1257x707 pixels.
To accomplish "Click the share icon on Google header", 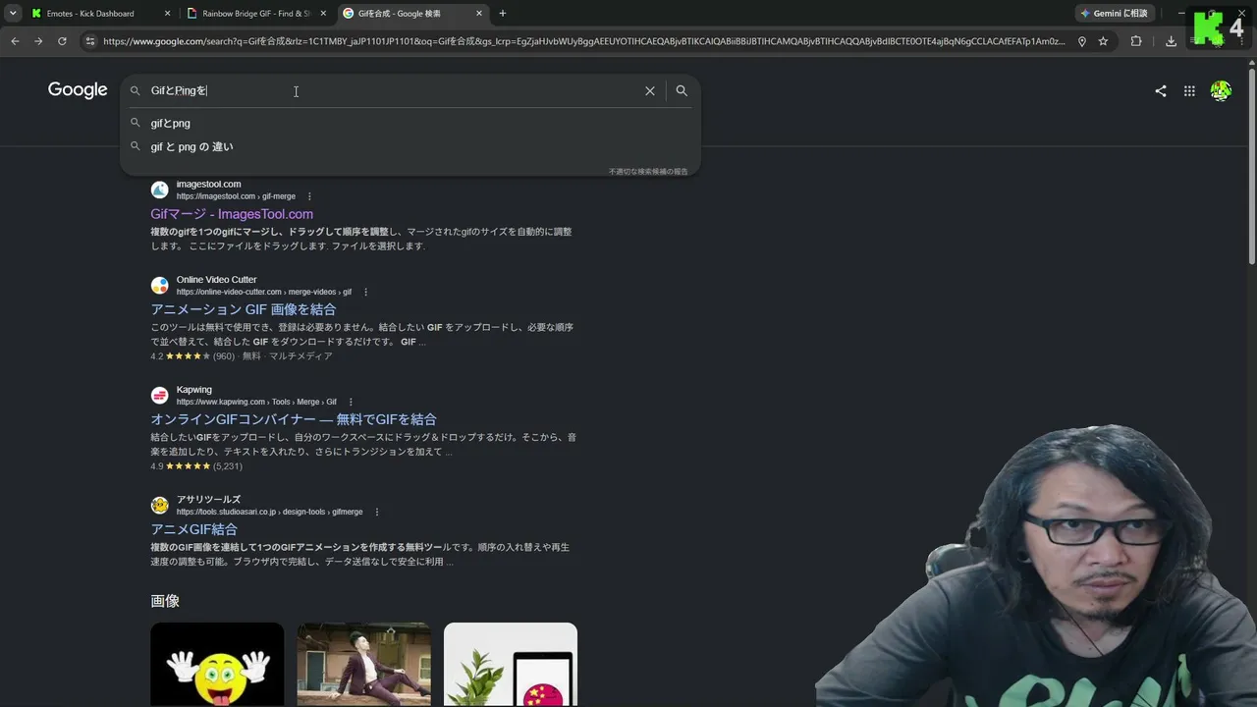I will click(x=1161, y=91).
